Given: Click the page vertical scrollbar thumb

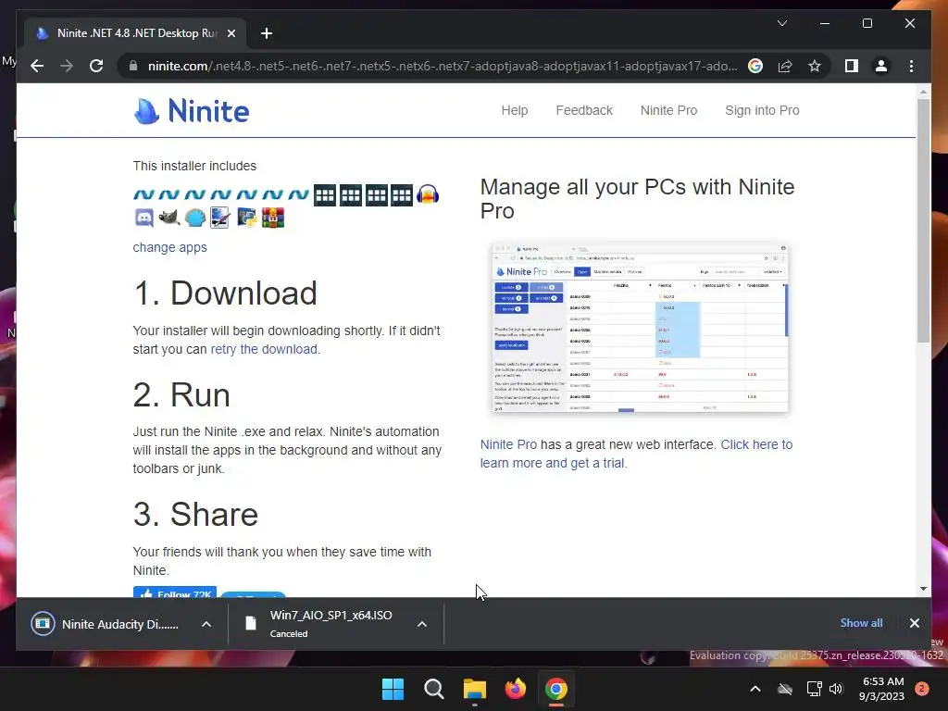Looking at the screenshot, I should (x=923, y=220).
